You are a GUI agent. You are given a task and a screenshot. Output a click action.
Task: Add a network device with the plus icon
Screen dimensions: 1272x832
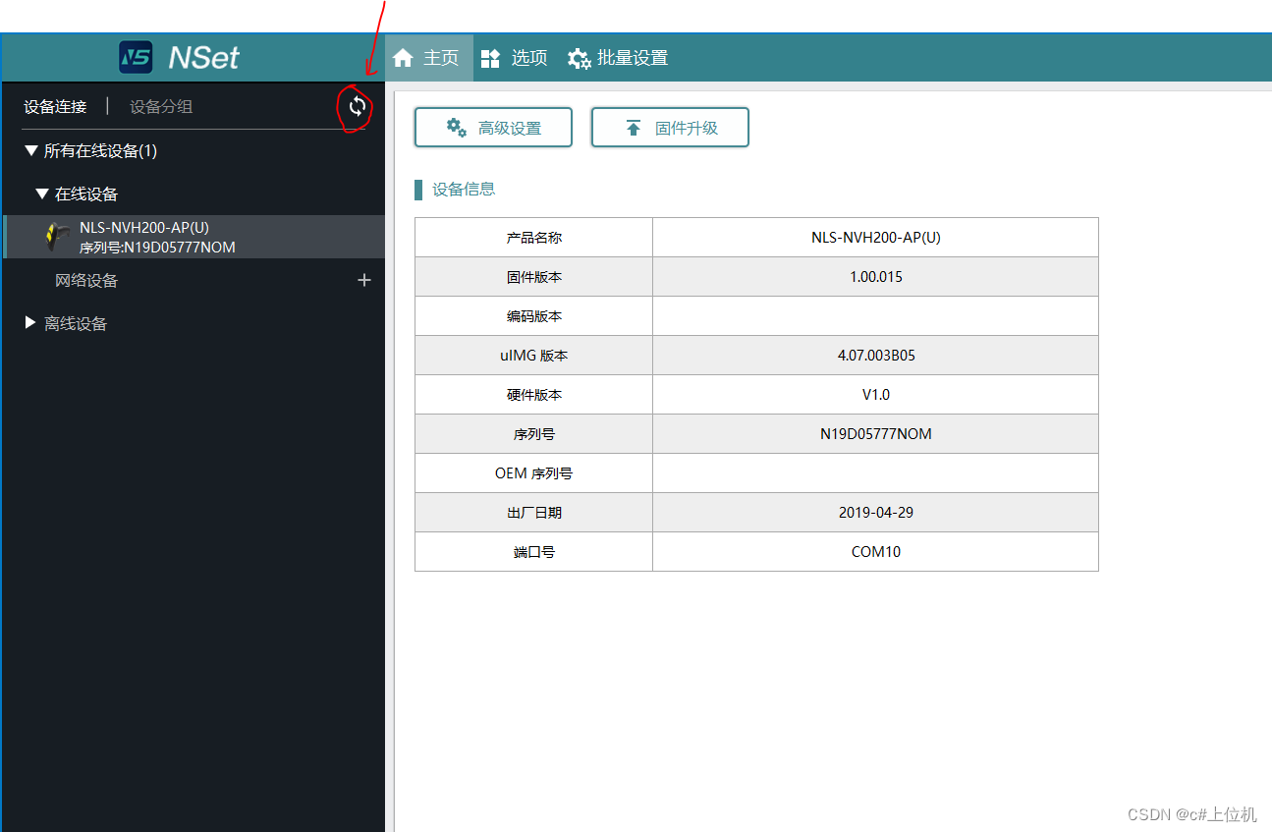tap(364, 280)
